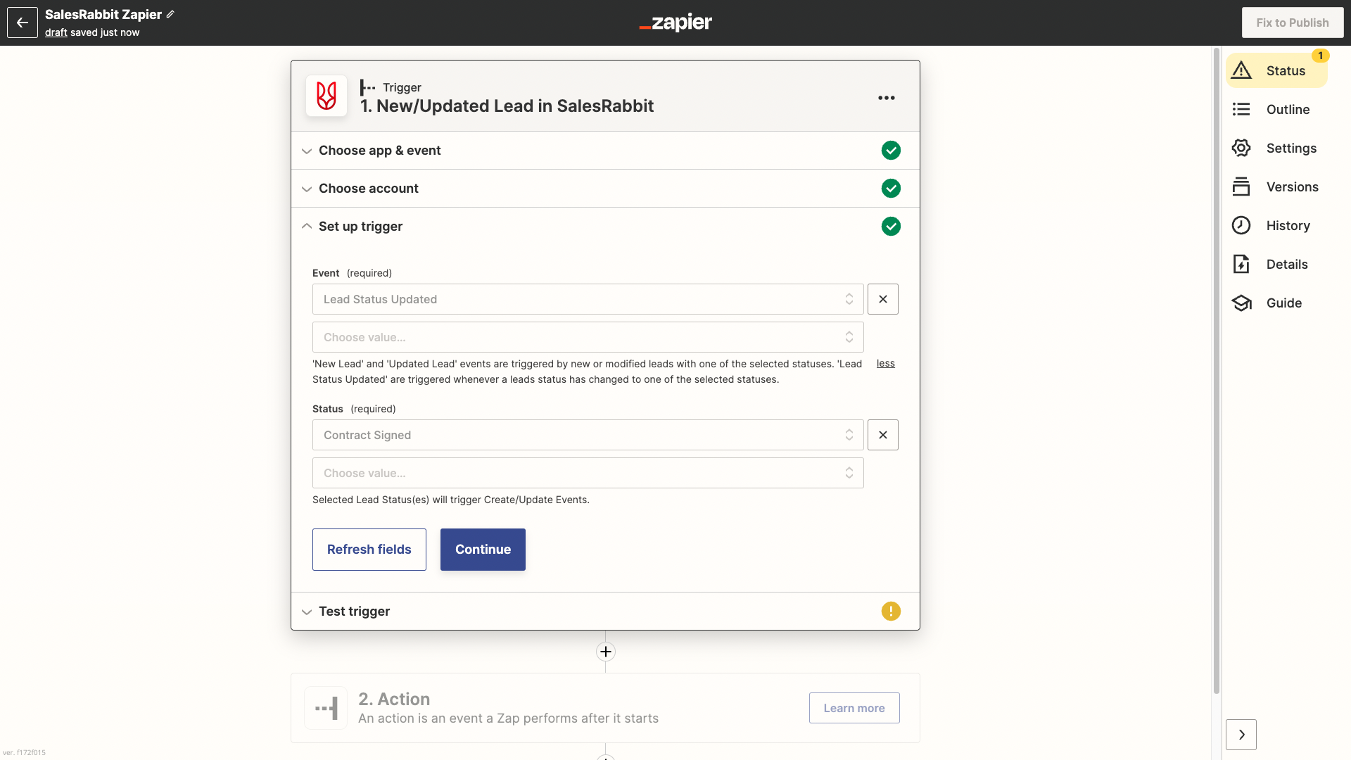Click the Learn more button
1351x760 pixels.
pos(854,708)
